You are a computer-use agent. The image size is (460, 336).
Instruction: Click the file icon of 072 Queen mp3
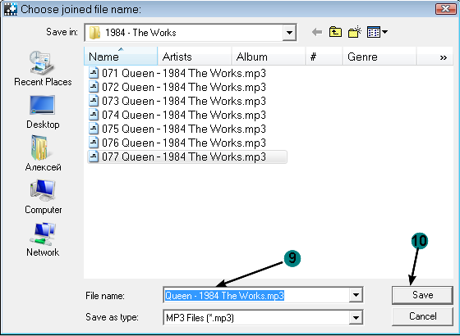[x=94, y=87]
